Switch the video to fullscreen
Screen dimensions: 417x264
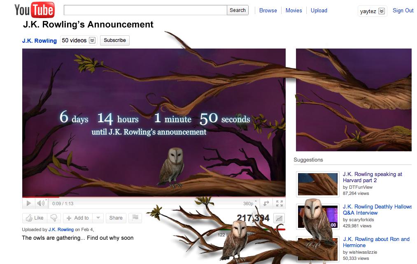coord(279,204)
